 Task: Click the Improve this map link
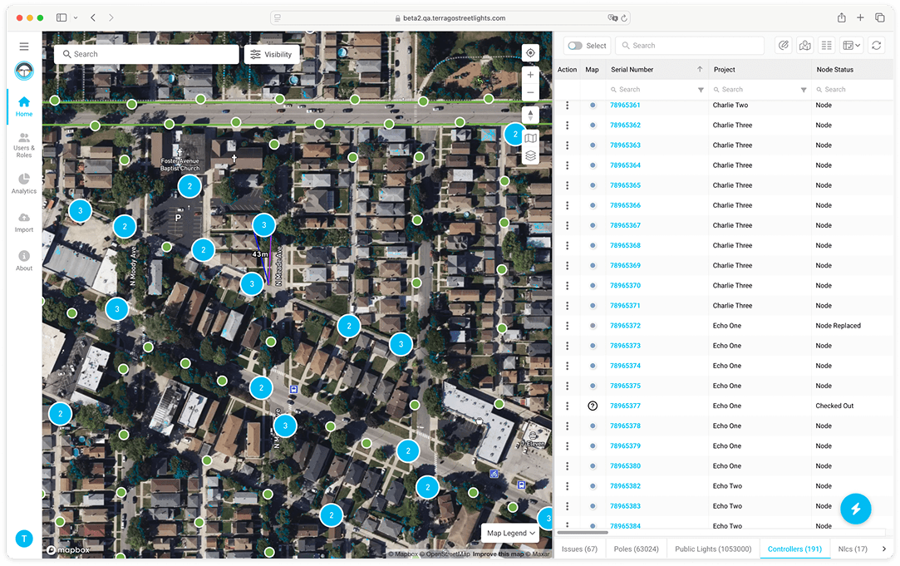[x=498, y=554]
